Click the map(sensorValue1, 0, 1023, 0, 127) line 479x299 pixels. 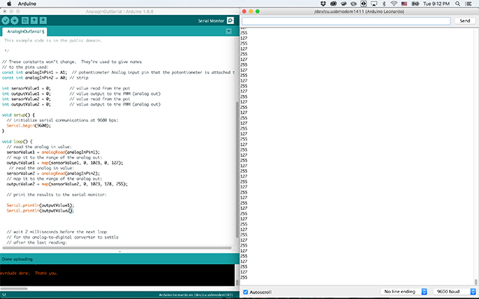[x=65, y=163]
